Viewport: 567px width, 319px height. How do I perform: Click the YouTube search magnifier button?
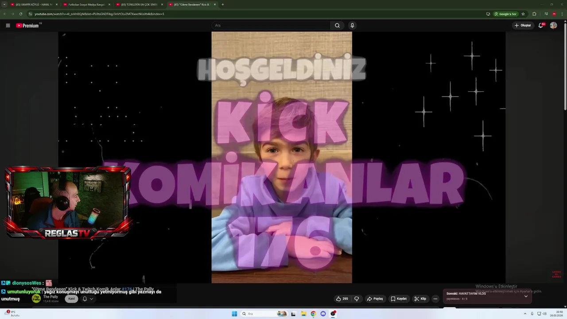(x=337, y=25)
